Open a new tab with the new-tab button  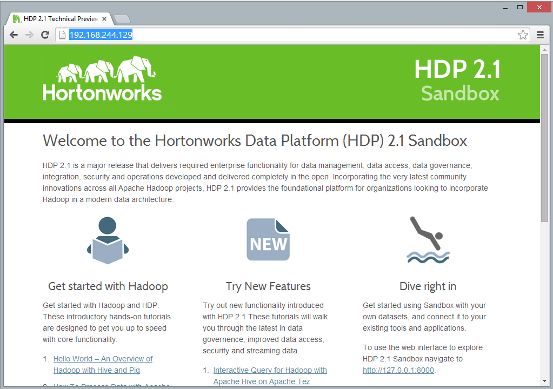pos(122,19)
